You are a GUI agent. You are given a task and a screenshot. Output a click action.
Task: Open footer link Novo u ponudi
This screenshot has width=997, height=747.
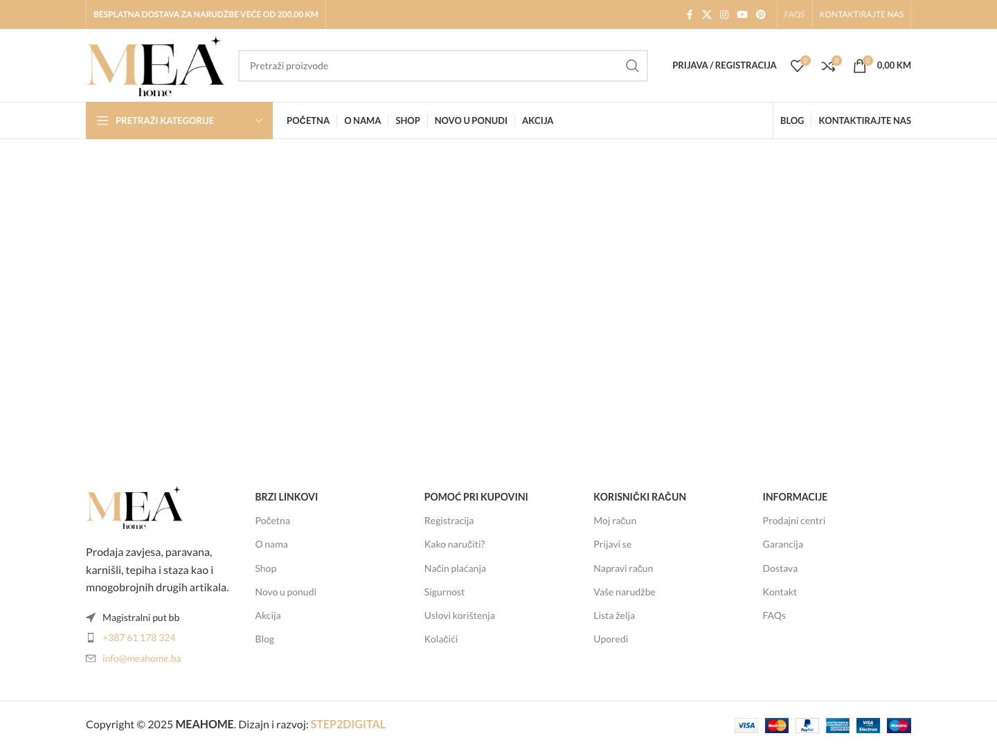286,592
